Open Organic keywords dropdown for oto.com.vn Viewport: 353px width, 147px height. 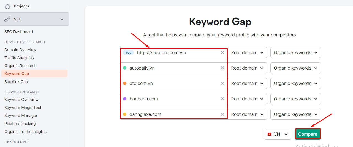click(x=296, y=83)
